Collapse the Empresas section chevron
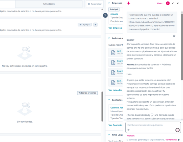 pyautogui.click(x=109, y=3)
